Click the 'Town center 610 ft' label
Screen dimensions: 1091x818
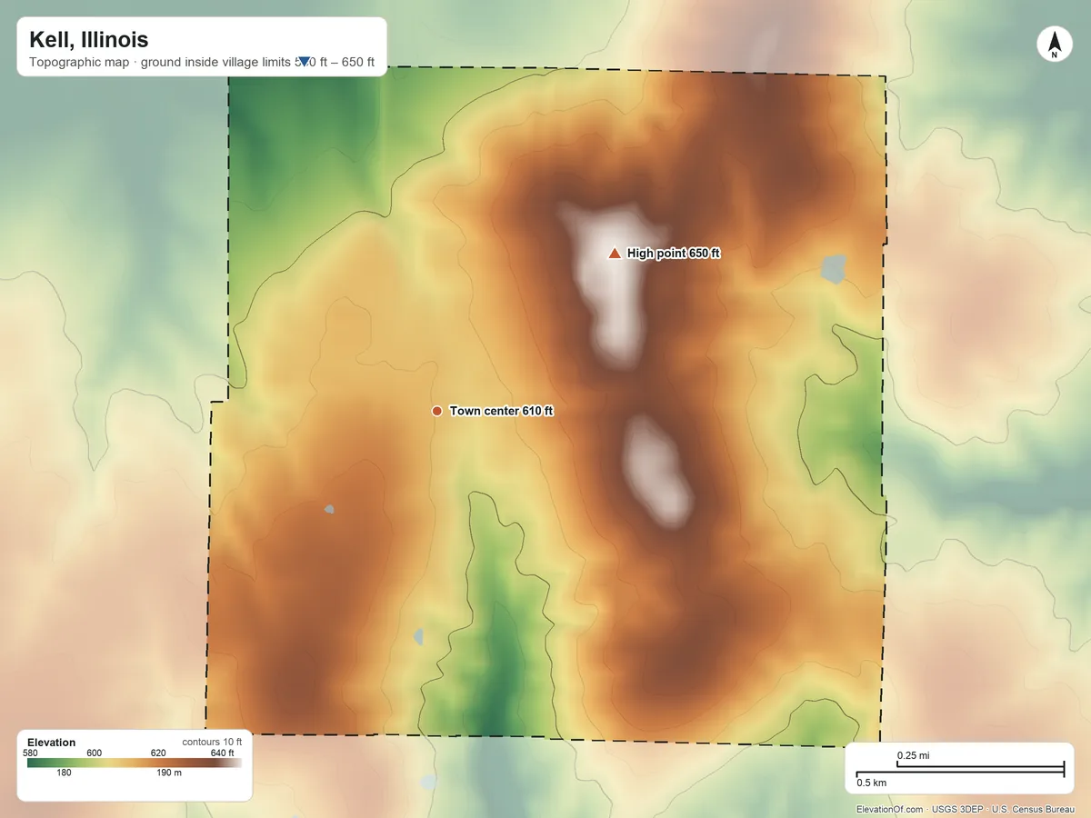tap(501, 411)
